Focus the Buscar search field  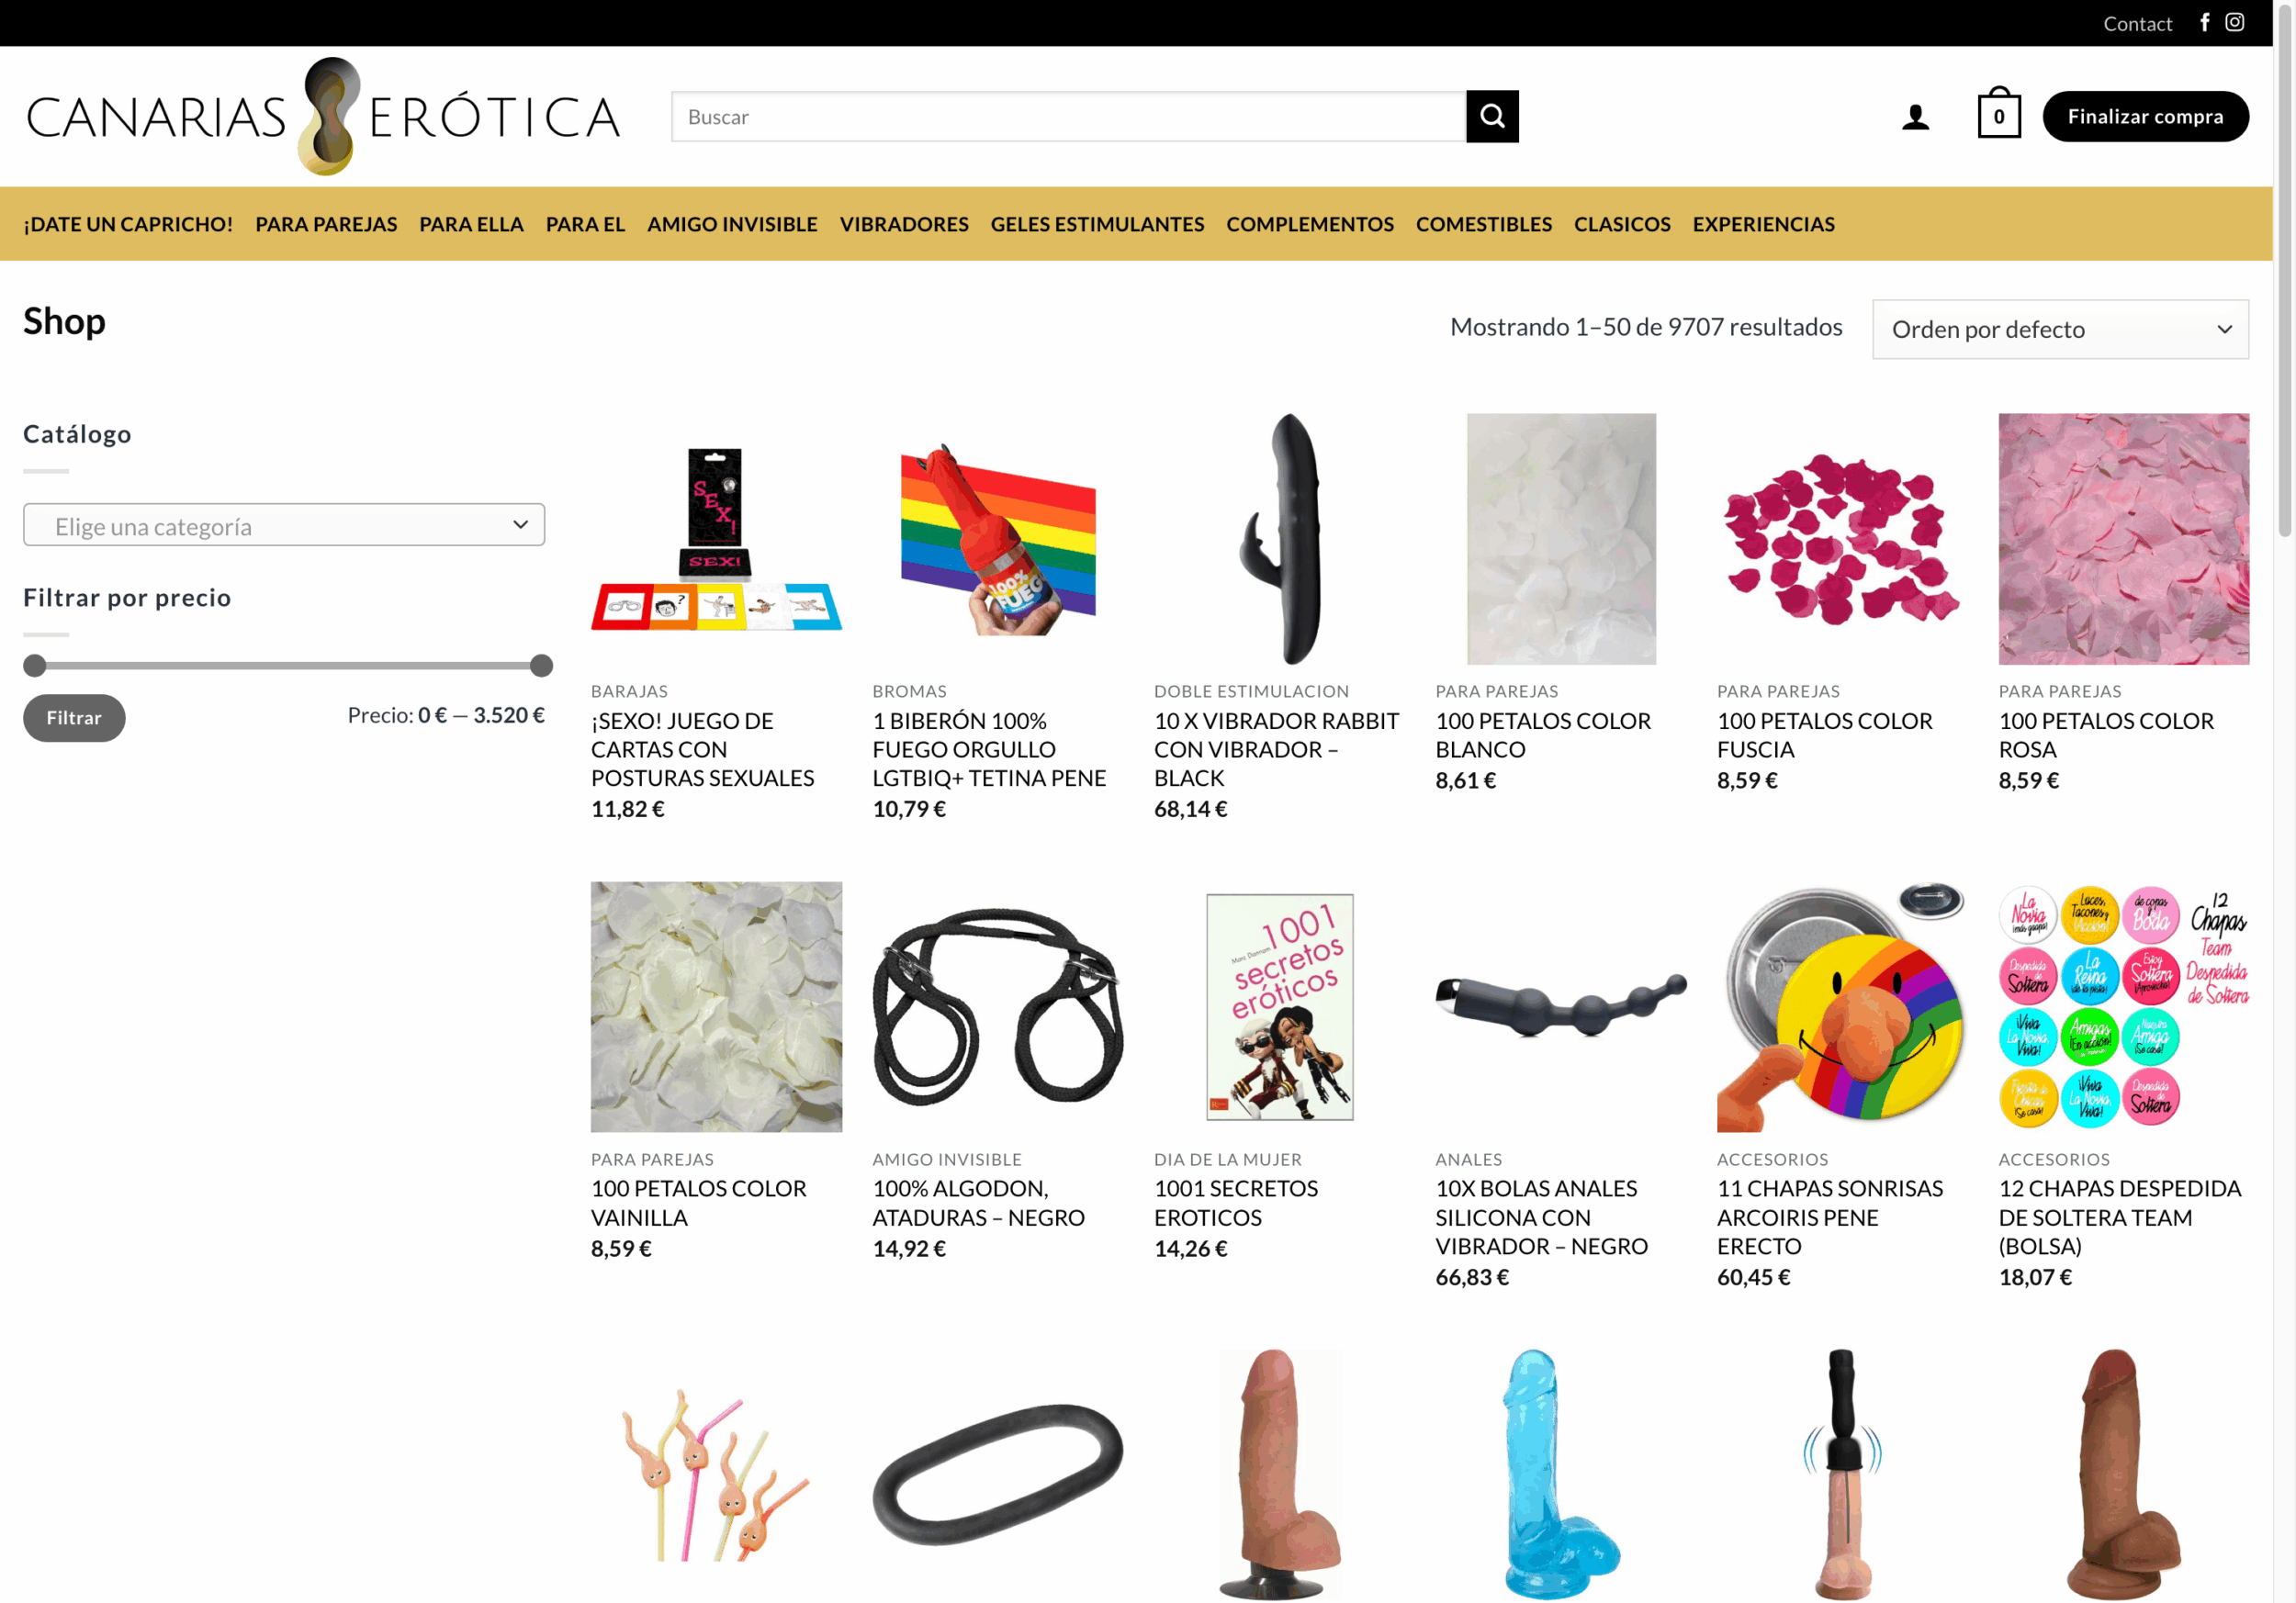pos(1069,117)
